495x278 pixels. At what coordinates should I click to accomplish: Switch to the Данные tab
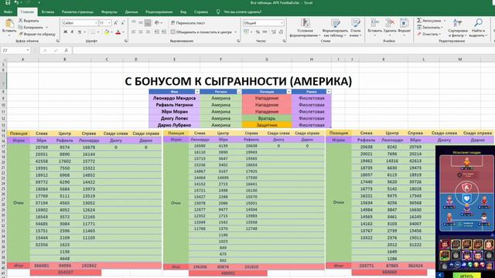pos(131,12)
